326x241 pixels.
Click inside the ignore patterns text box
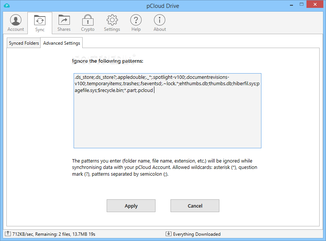click(168, 111)
